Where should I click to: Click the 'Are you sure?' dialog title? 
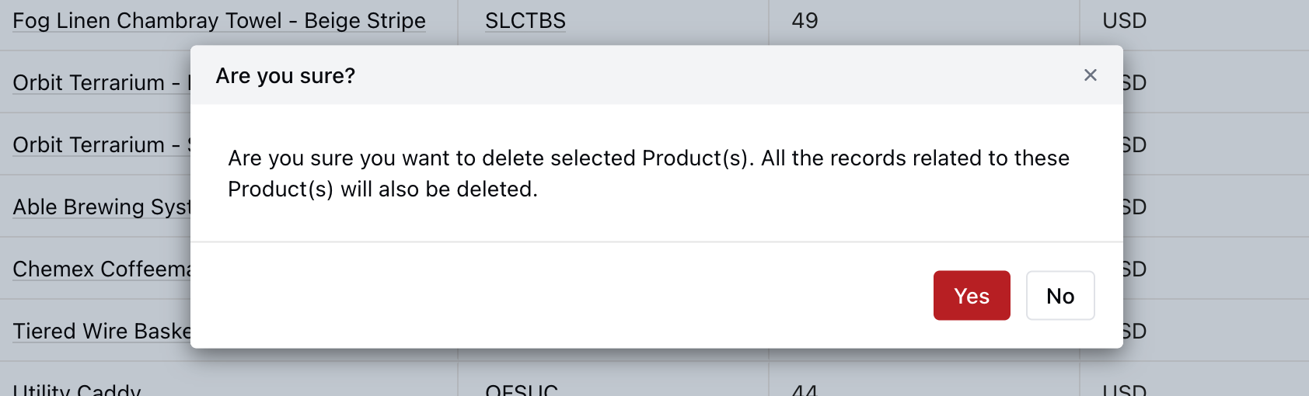[285, 76]
